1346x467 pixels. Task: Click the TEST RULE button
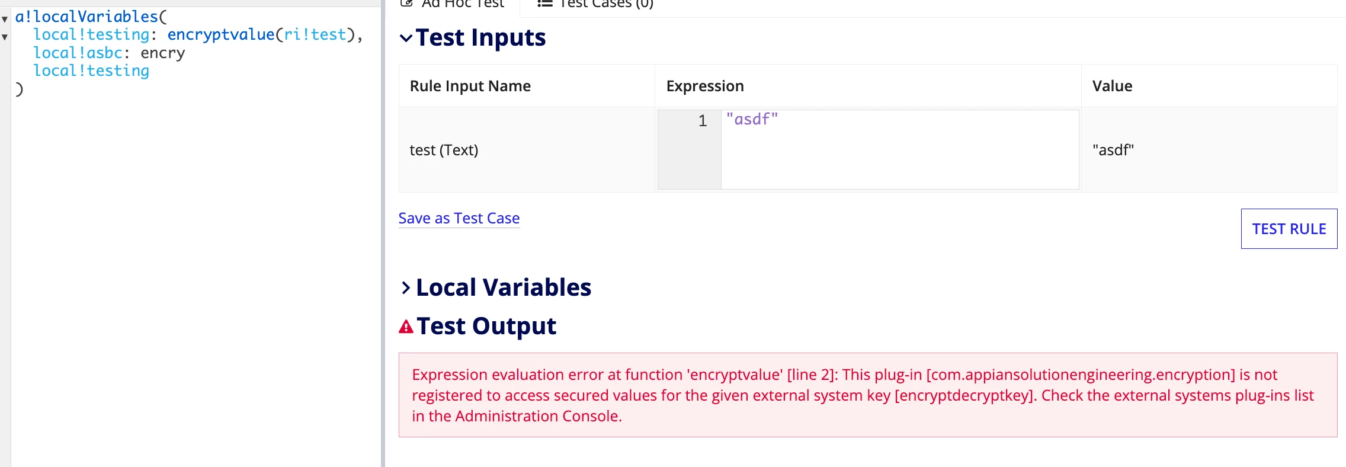pyautogui.click(x=1289, y=229)
